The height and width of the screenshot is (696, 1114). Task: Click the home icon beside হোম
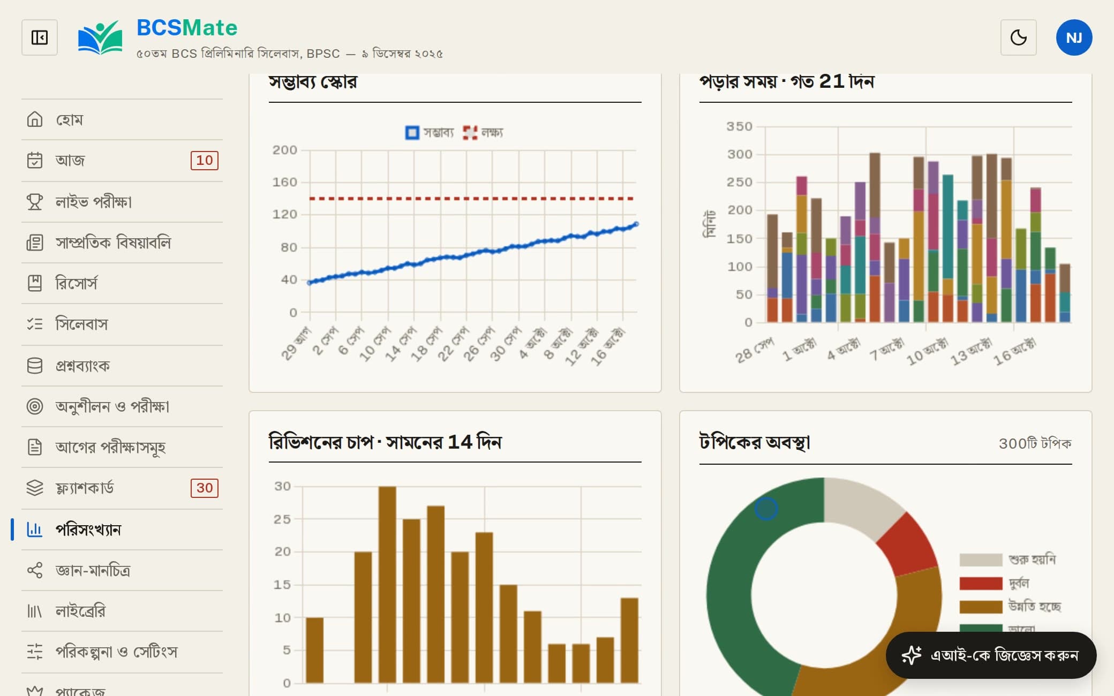35,119
